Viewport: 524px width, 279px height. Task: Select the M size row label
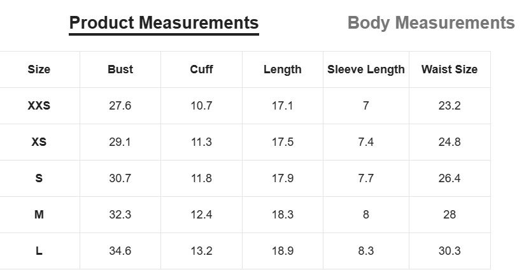click(x=39, y=215)
